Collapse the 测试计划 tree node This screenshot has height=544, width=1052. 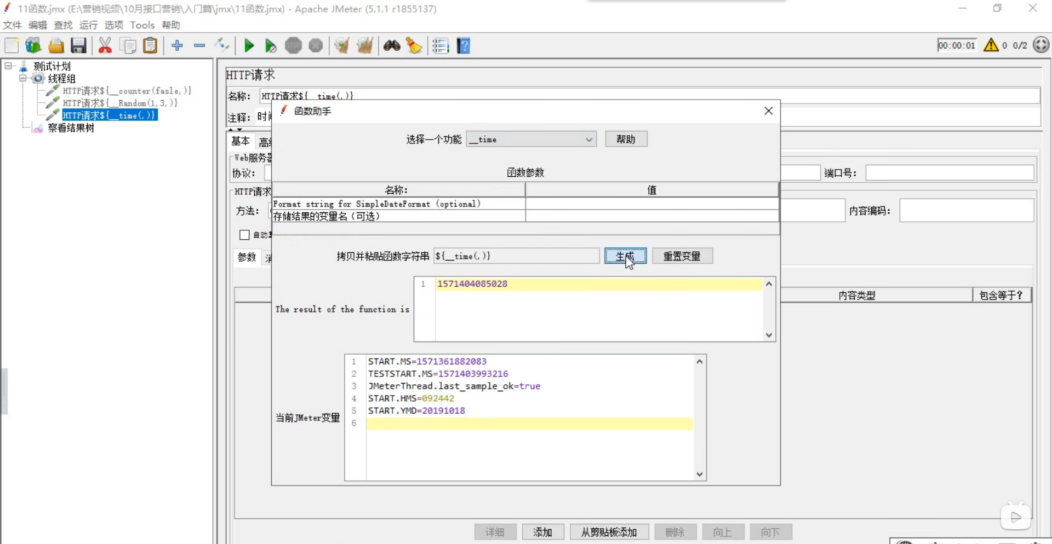click(8, 66)
